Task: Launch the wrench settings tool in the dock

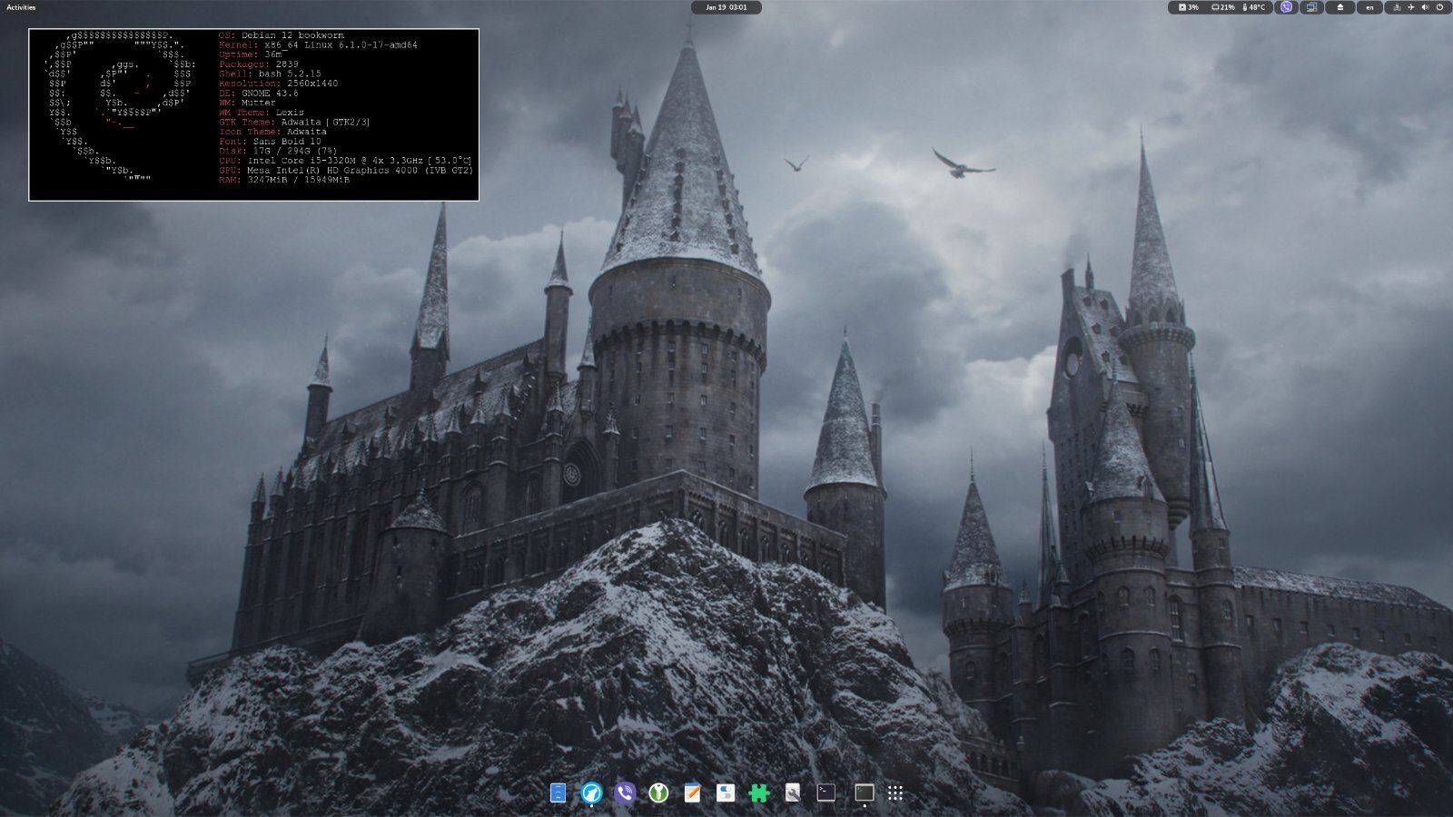Action: click(x=793, y=792)
